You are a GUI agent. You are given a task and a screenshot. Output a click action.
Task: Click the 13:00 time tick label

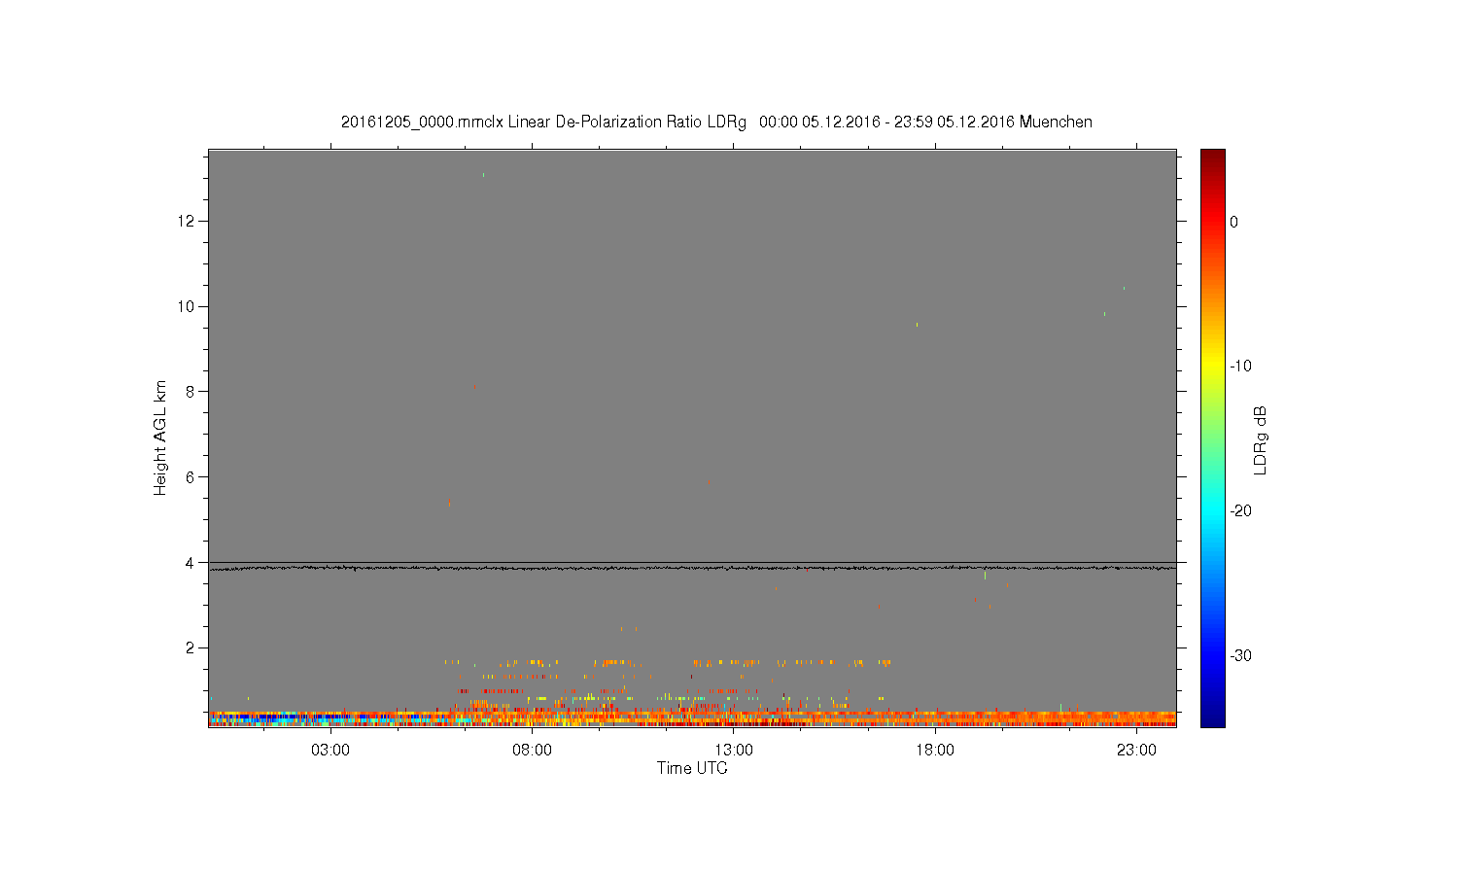click(x=734, y=751)
